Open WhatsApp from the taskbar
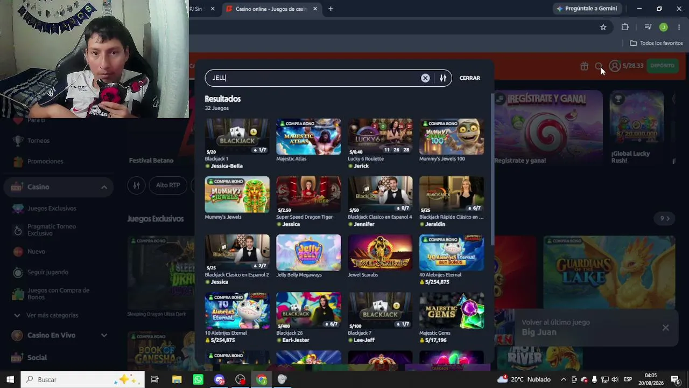Screen dimensions: 689x388 tap(198, 379)
